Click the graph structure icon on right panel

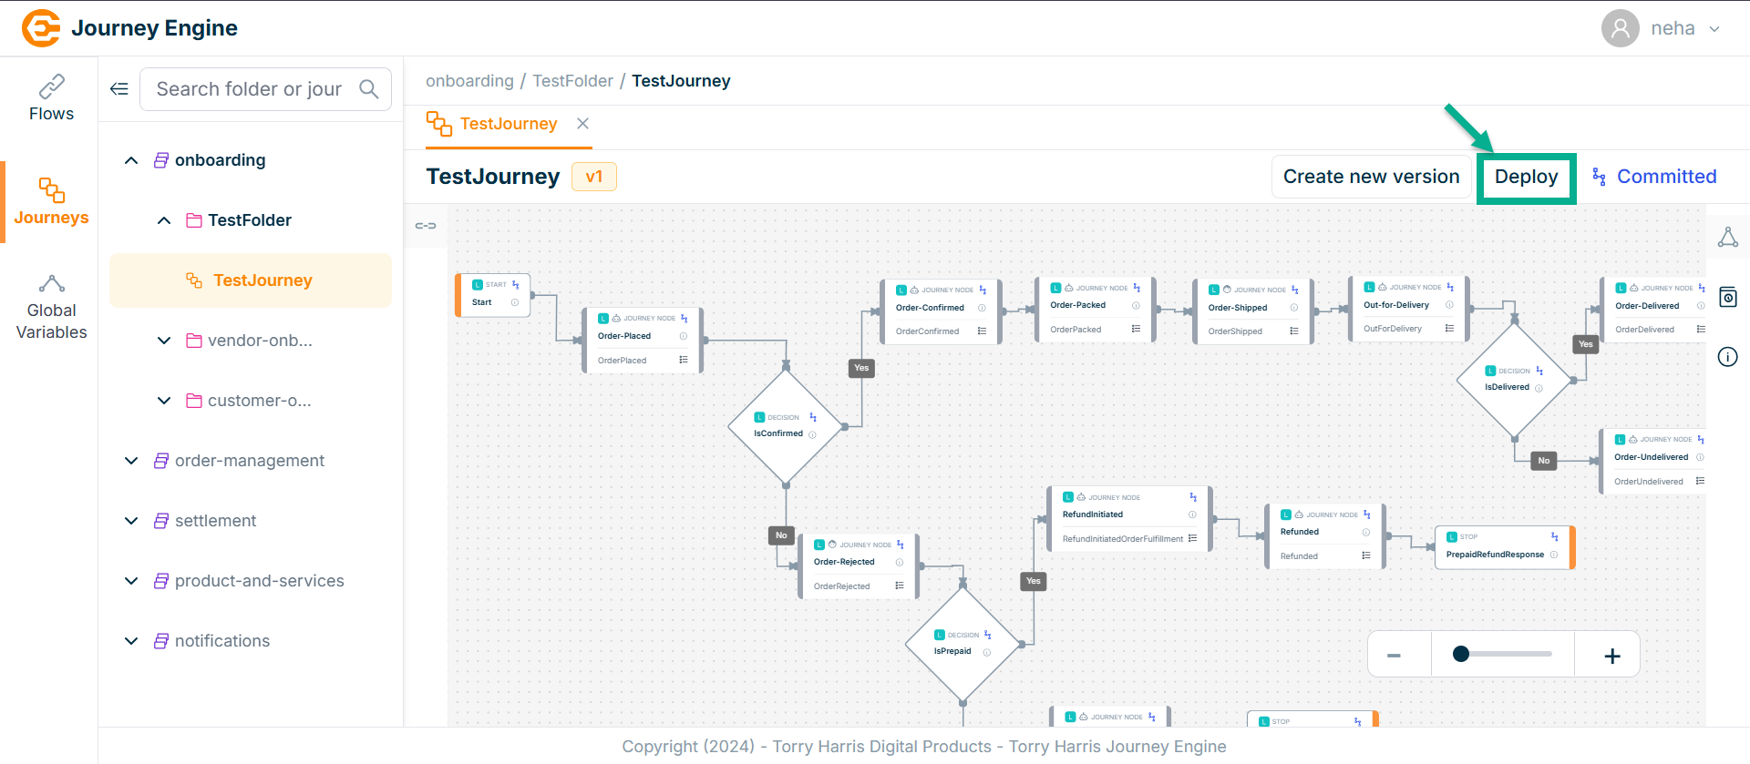coord(1727,238)
